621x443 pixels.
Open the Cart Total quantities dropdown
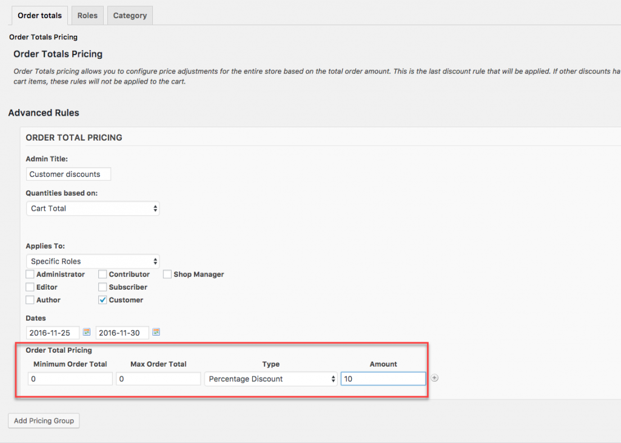point(93,208)
